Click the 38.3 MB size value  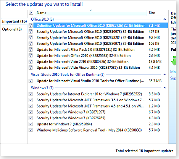[x=155, y=81]
